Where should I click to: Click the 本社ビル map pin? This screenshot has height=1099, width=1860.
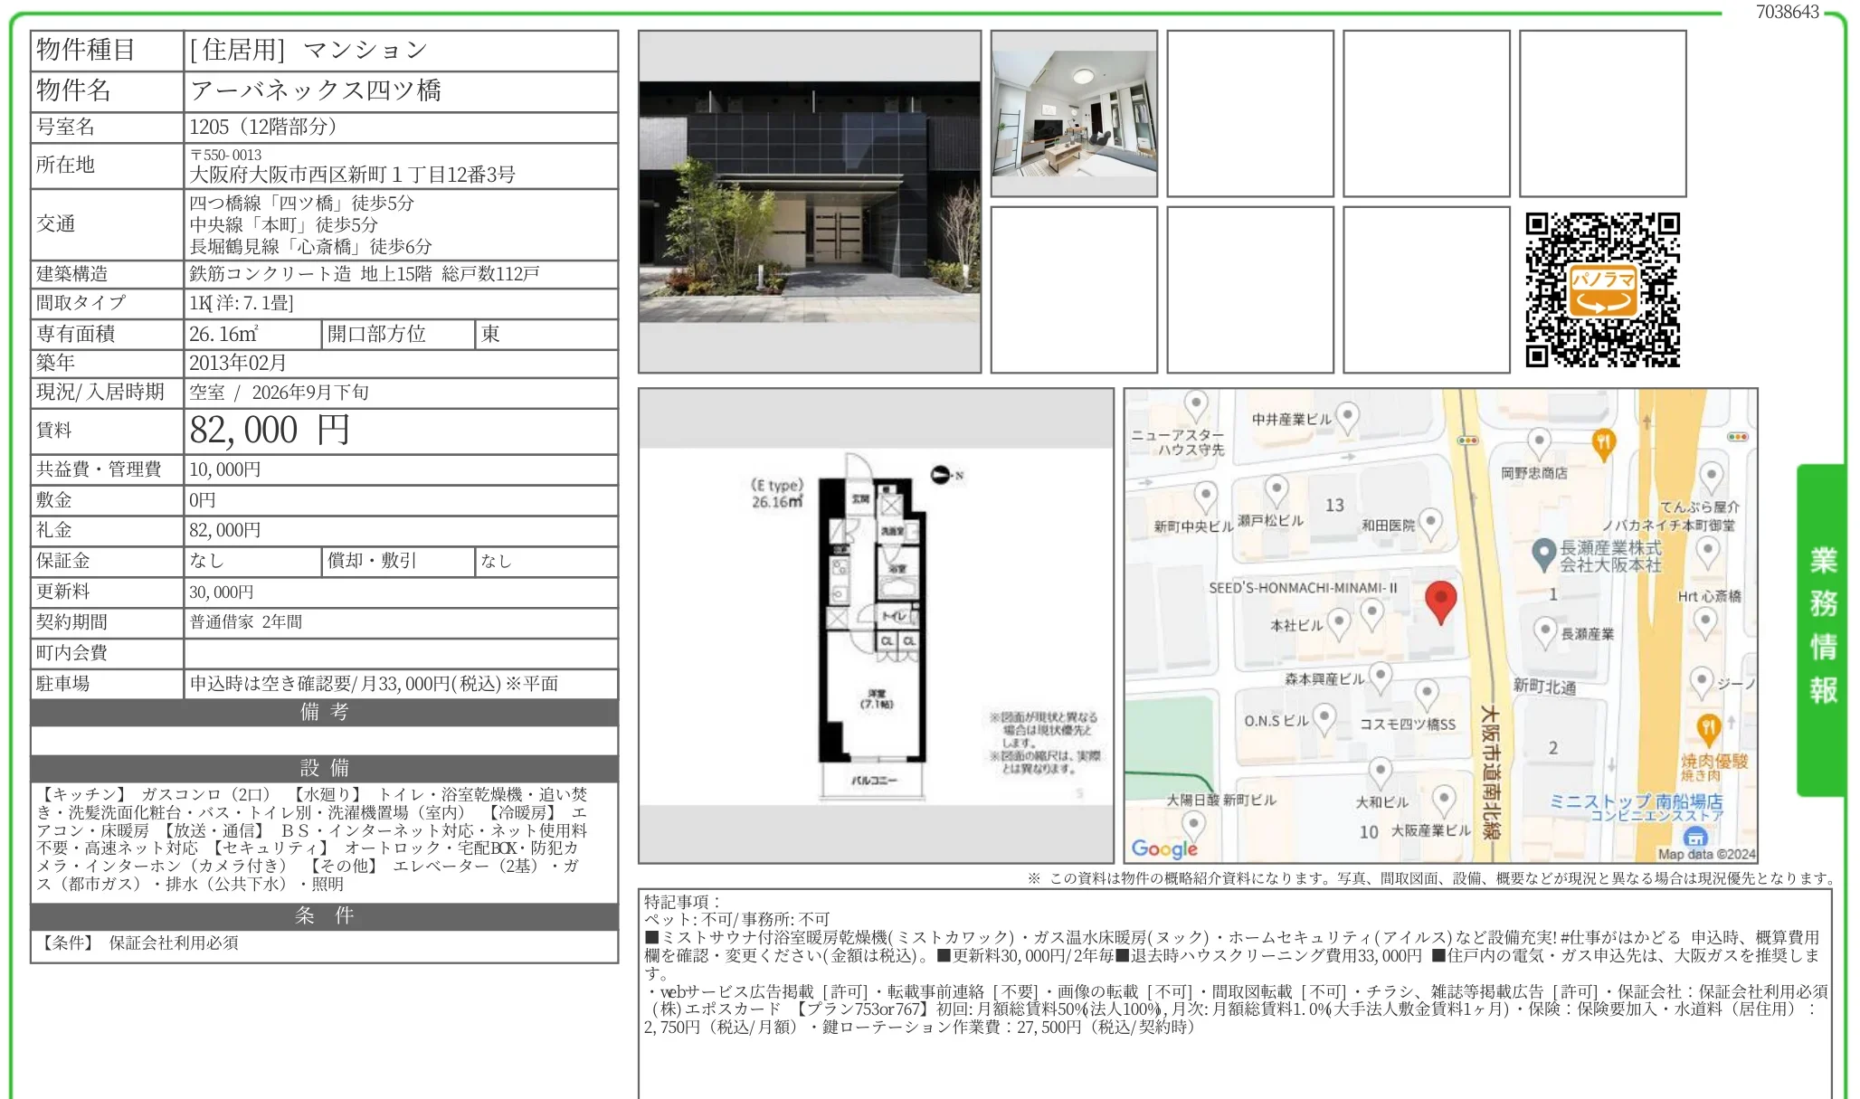pyautogui.click(x=1338, y=624)
